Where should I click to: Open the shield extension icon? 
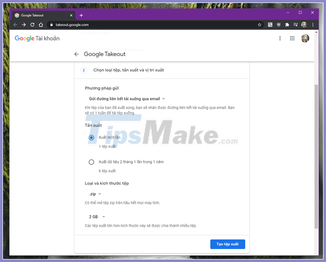point(278,24)
